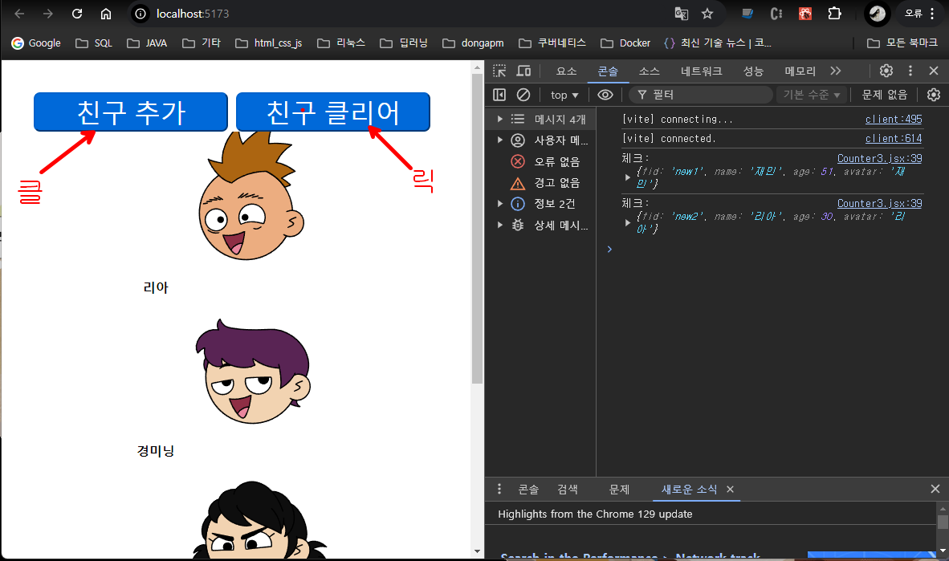Expand the 사용자 메시지 sidebar group
The height and width of the screenshot is (561, 949).
click(x=500, y=140)
